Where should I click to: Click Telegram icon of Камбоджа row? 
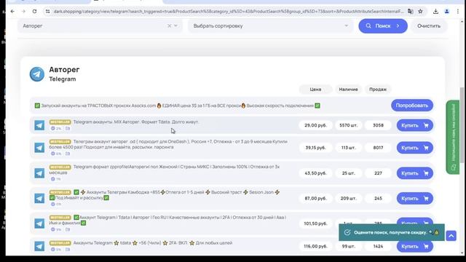pos(39,199)
